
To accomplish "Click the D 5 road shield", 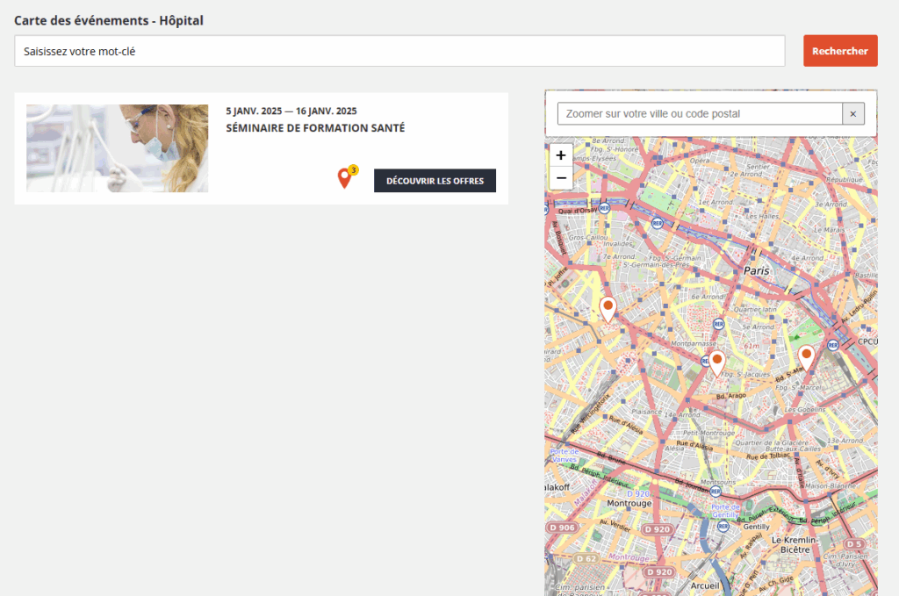I will (854, 544).
